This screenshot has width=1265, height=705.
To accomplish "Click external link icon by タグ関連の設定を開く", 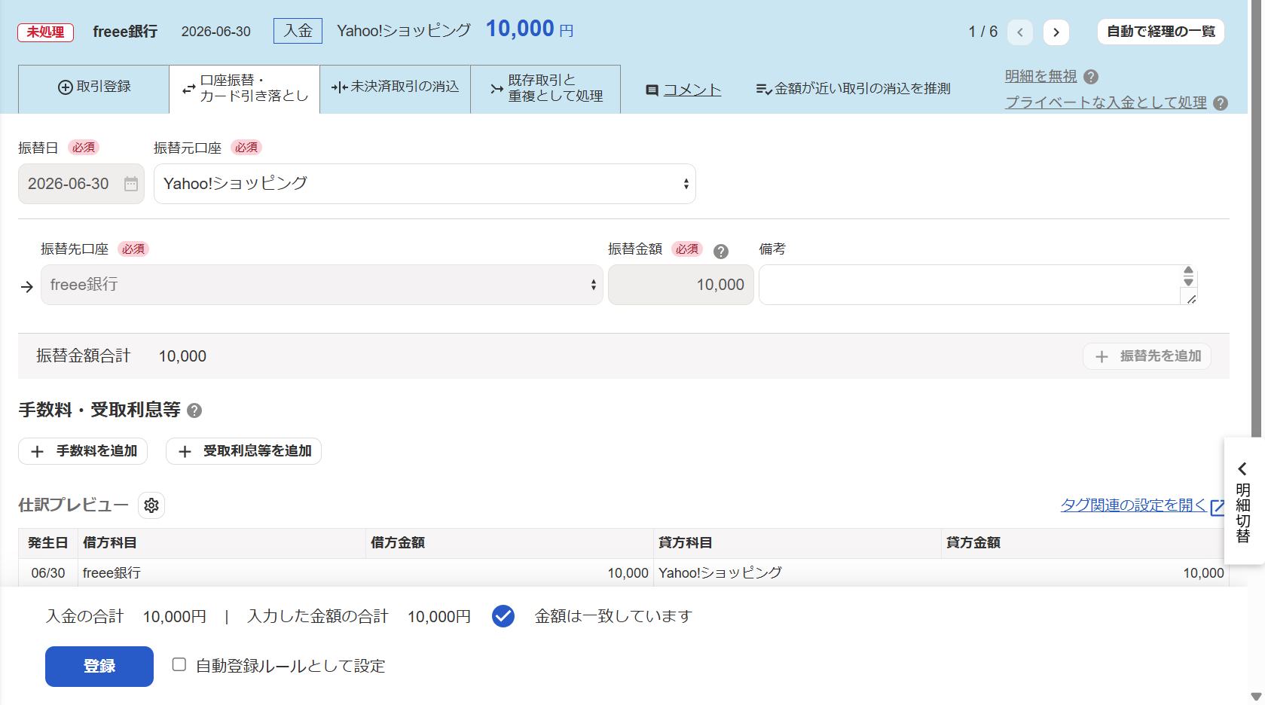I will pyautogui.click(x=1218, y=507).
